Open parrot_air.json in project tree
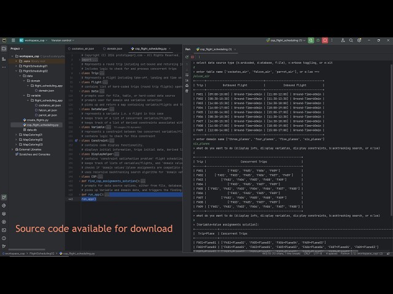The image size is (393, 294). point(46,115)
